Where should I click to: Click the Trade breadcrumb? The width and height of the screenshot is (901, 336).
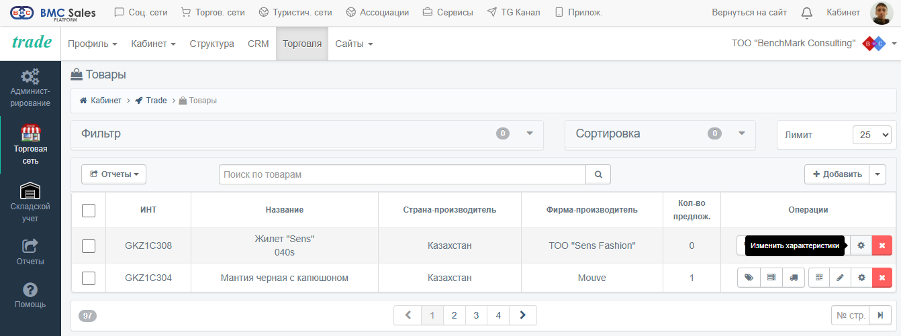151,101
